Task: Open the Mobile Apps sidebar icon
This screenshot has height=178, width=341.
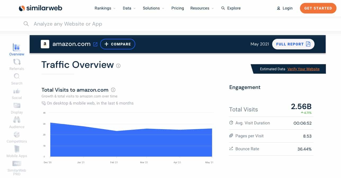Action: [17, 149]
